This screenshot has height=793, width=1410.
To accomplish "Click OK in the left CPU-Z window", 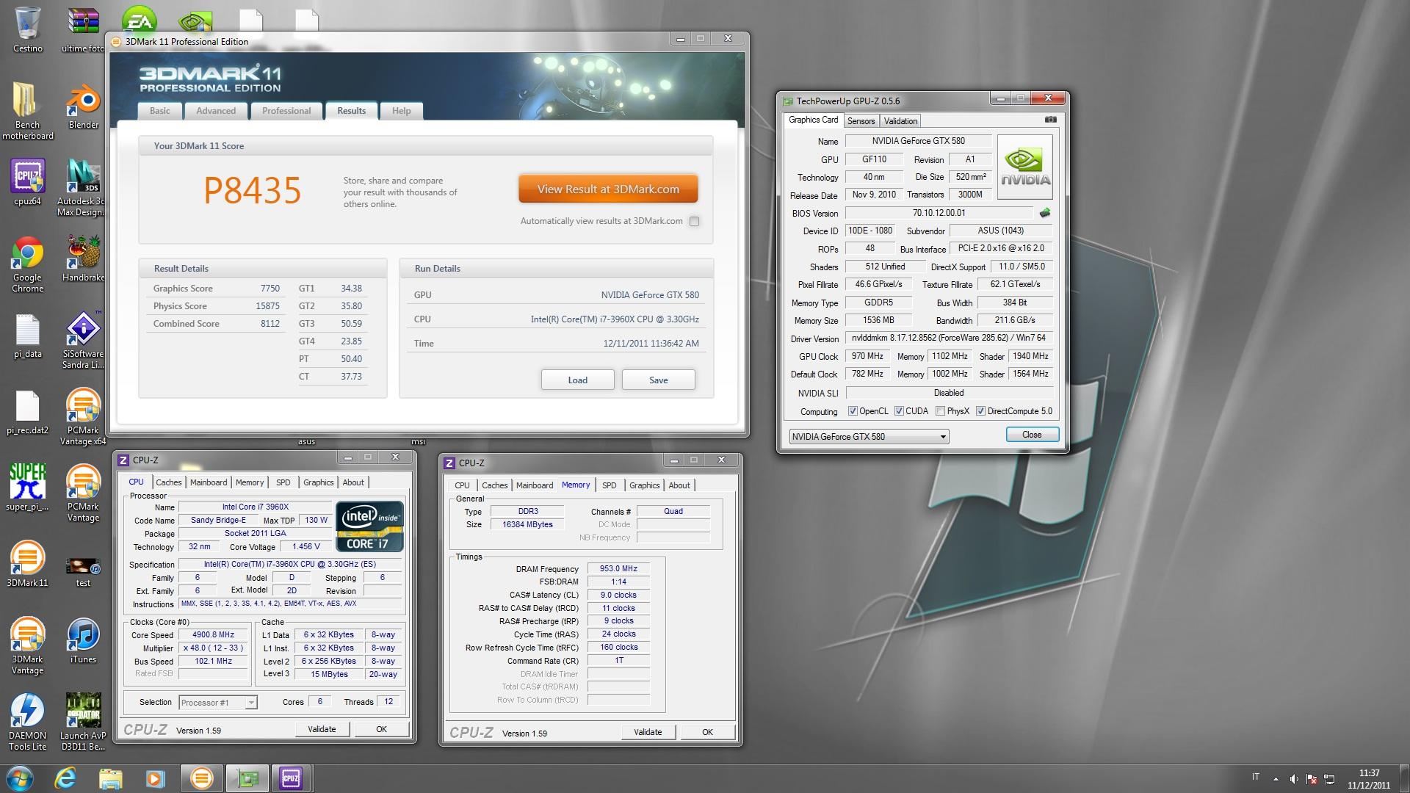I will [381, 729].
